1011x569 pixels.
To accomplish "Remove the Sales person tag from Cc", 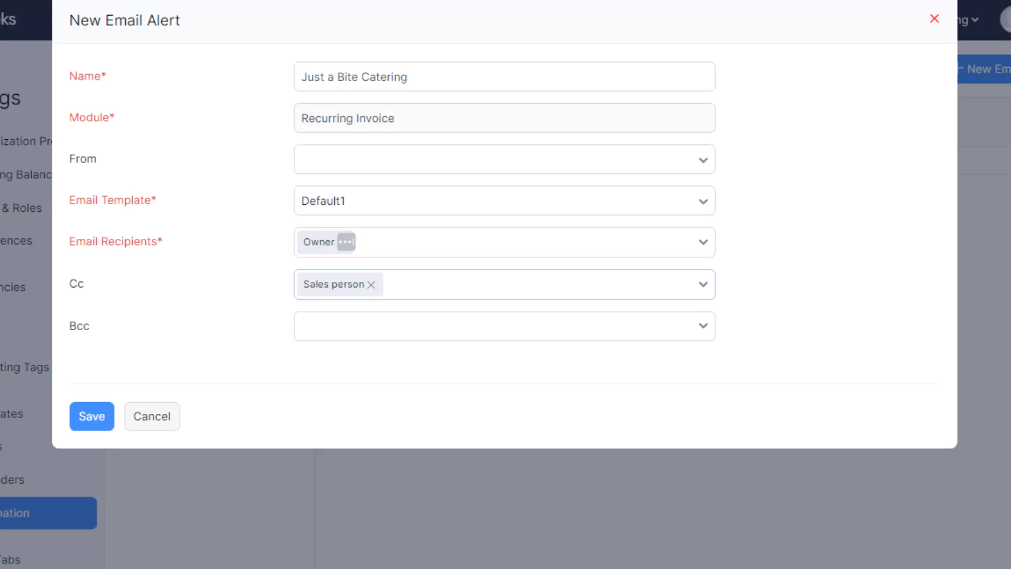I will [x=371, y=285].
